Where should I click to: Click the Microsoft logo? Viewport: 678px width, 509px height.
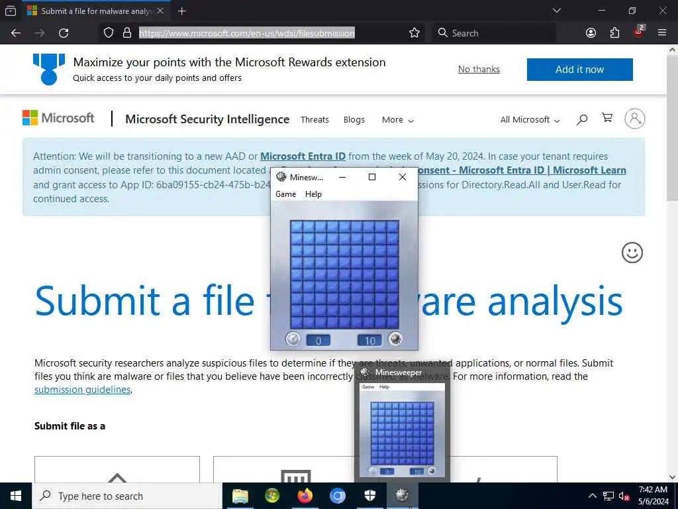pyautogui.click(x=58, y=118)
